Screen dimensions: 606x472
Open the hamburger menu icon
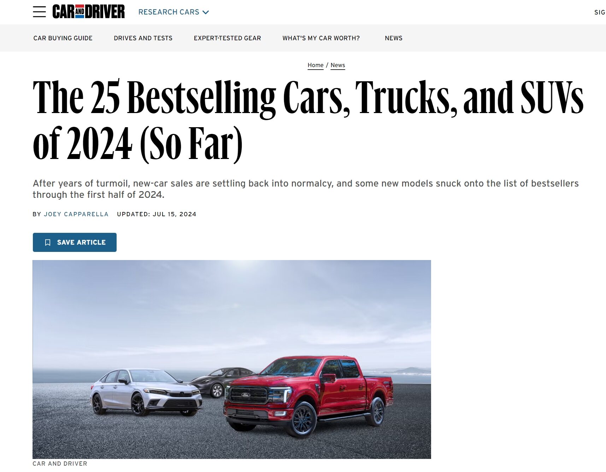click(x=39, y=12)
